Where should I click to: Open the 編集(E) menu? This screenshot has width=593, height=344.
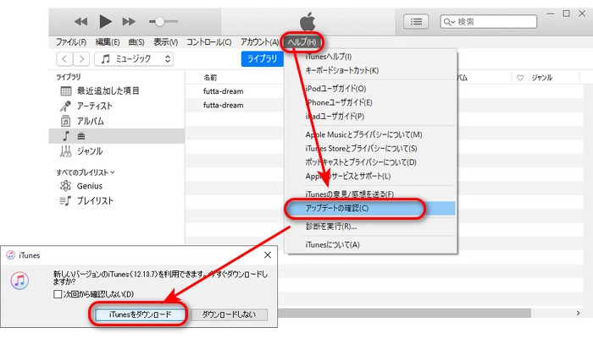[108, 42]
